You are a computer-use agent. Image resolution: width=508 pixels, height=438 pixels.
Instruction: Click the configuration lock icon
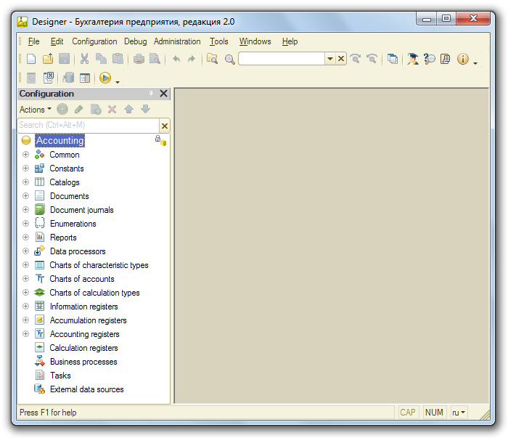click(x=160, y=140)
